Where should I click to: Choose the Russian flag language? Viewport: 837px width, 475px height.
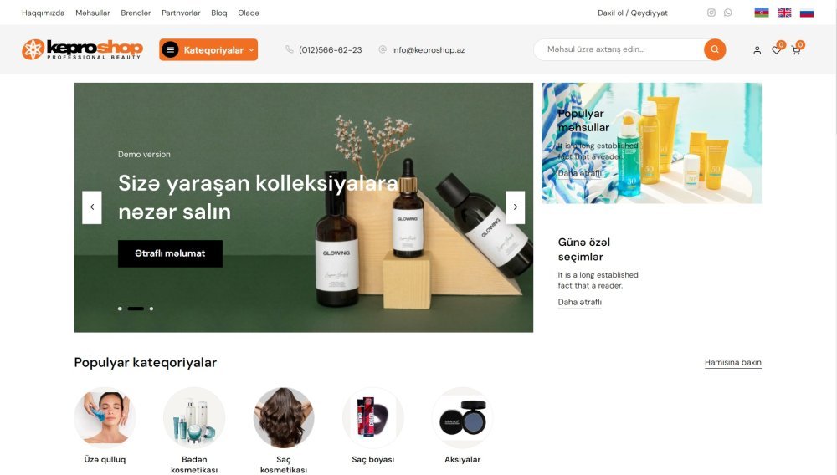[807, 13]
